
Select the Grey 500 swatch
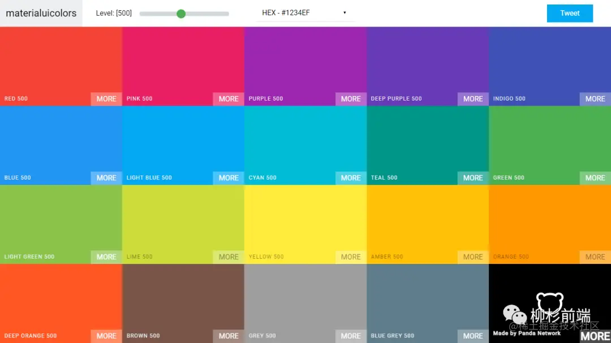click(305, 303)
